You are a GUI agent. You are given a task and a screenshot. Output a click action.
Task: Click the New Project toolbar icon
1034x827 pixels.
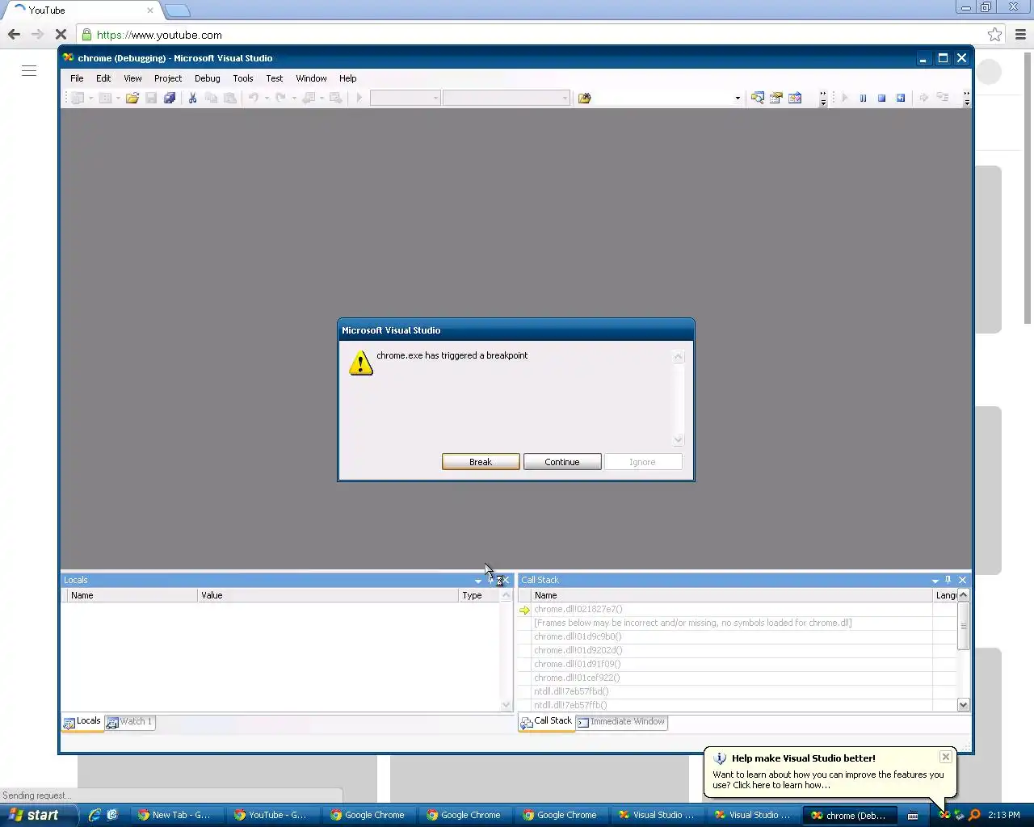pyautogui.click(x=78, y=98)
